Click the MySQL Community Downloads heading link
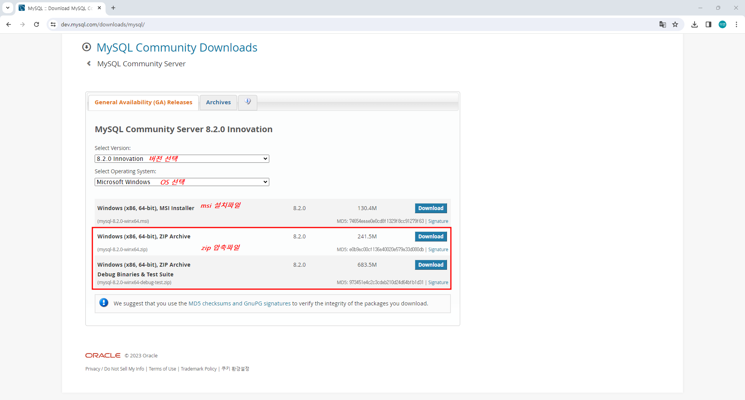The image size is (745, 400). click(x=177, y=47)
